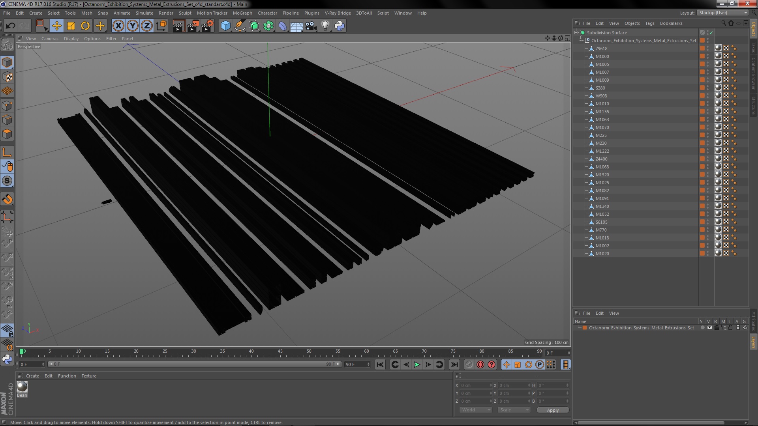
Task: Switch to Content Browser side tab
Action: [x=753, y=74]
